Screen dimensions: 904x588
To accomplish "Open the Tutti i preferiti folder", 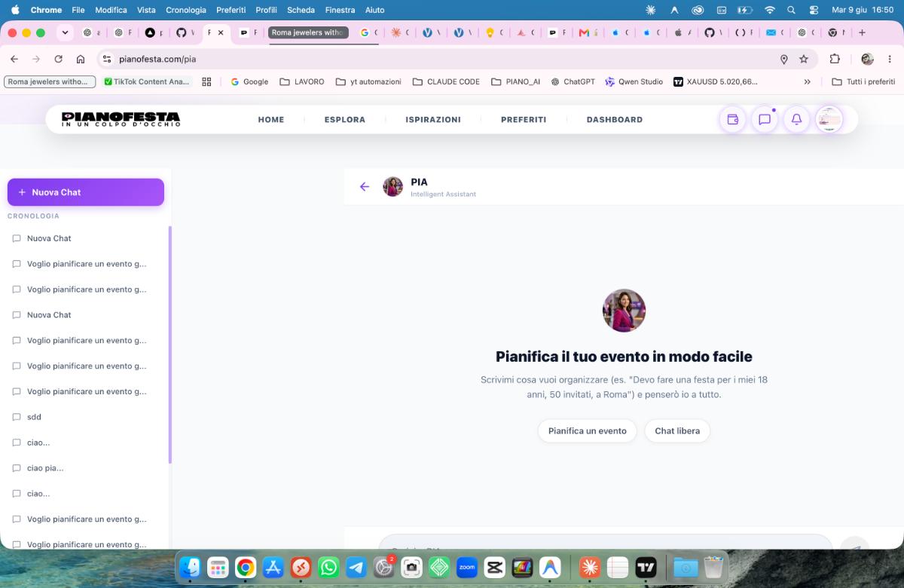I will [863, 81].
